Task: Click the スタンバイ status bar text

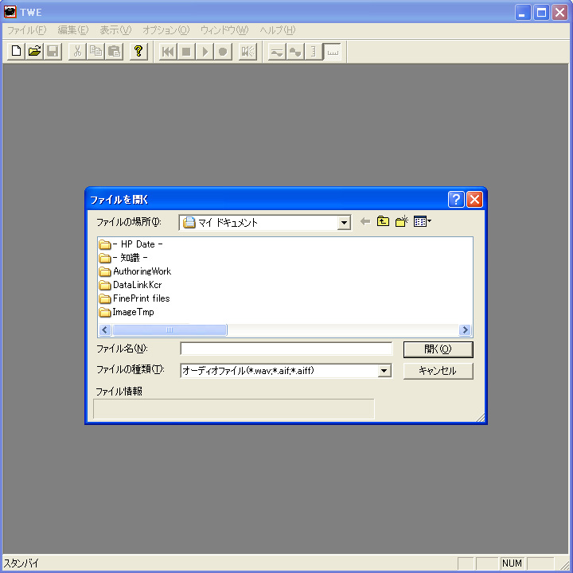Action: [21, 563]
